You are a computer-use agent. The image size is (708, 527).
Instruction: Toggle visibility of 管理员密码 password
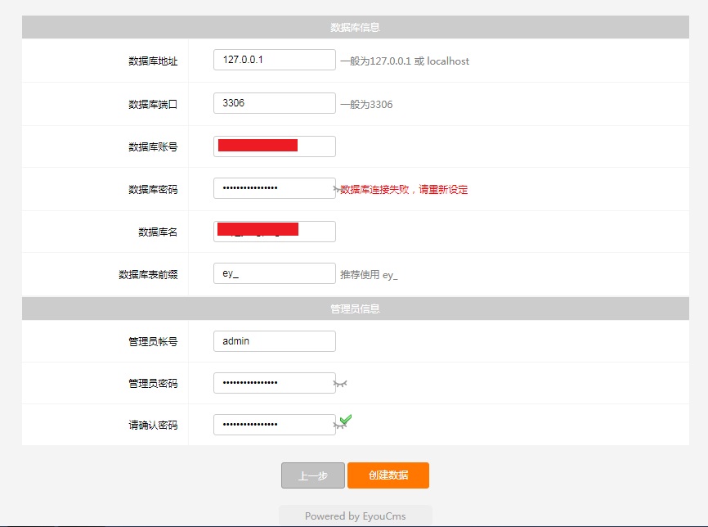(340, 384)
